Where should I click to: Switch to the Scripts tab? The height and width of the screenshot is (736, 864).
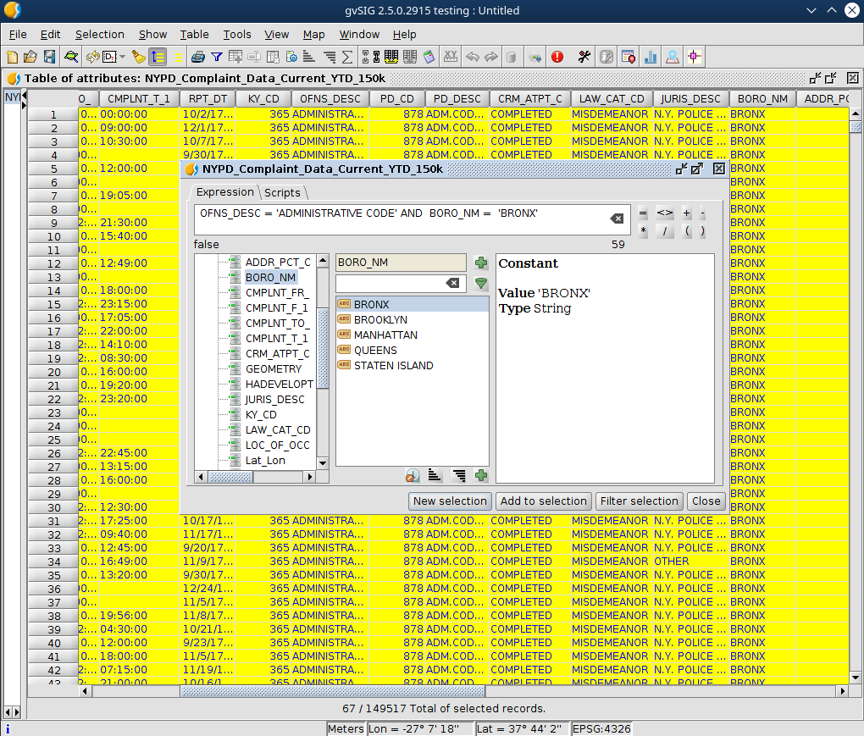282,193
